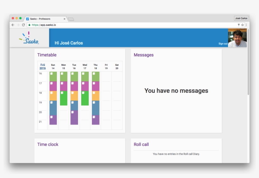Click the José Carlos profile photo
This screenshot has width=259, height=178.
tap(237, 38)
